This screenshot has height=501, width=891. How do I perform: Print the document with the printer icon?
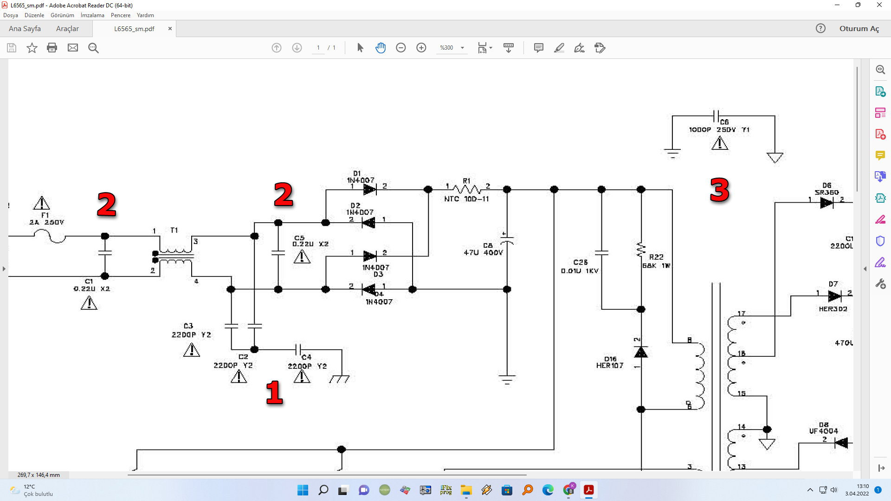(x=52, y=48)
